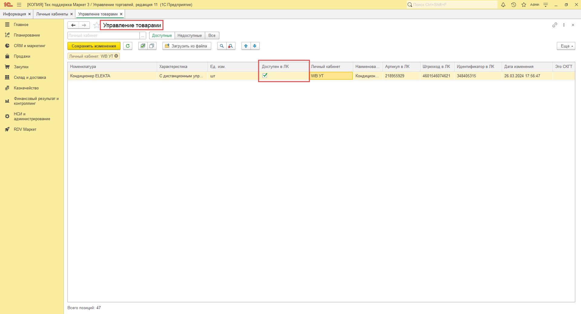Select the 'С дистанционным упр...' characteristic cell

(x=182, y=76)
